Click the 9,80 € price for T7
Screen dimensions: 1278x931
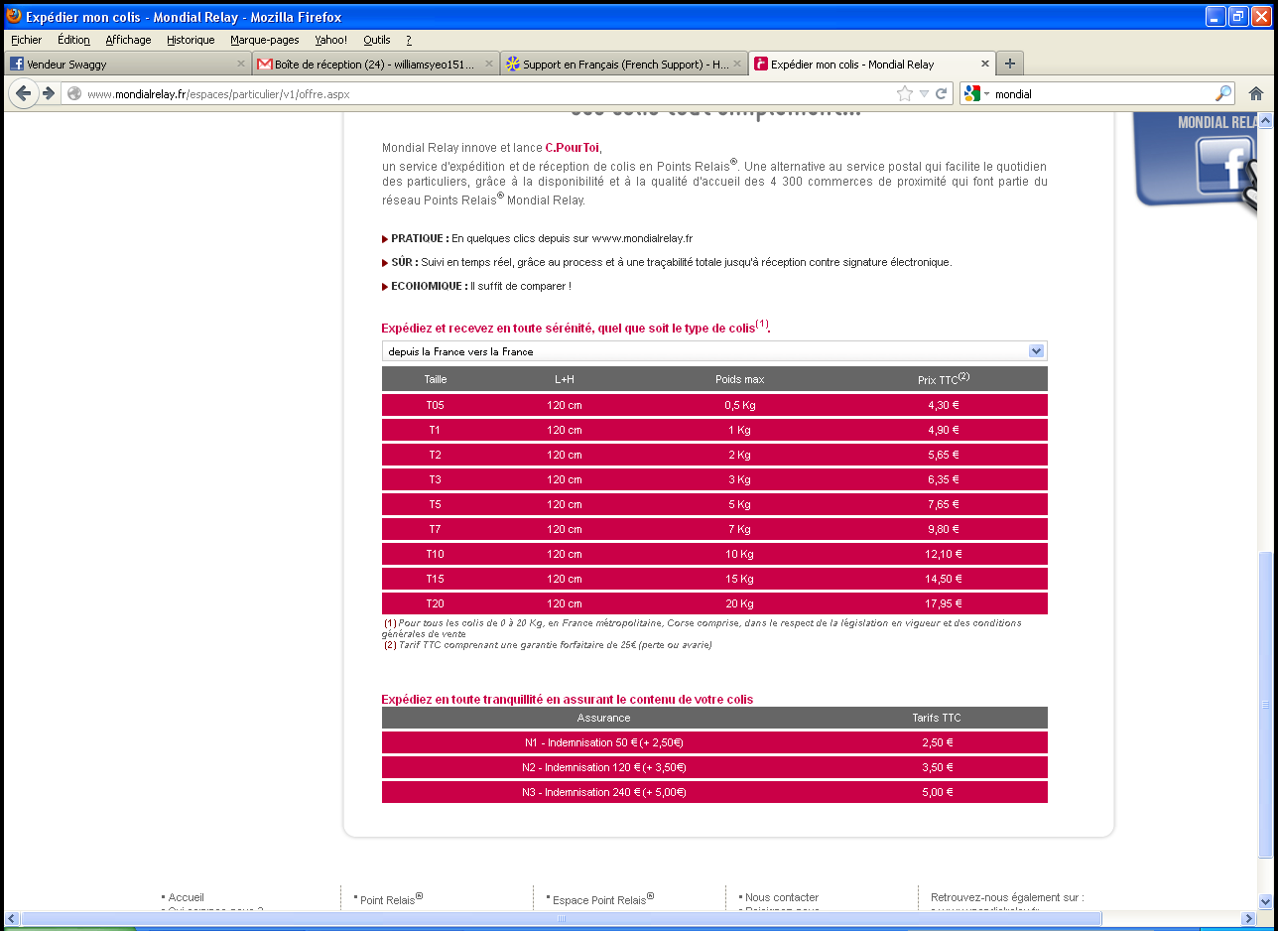tap(943, 529)
